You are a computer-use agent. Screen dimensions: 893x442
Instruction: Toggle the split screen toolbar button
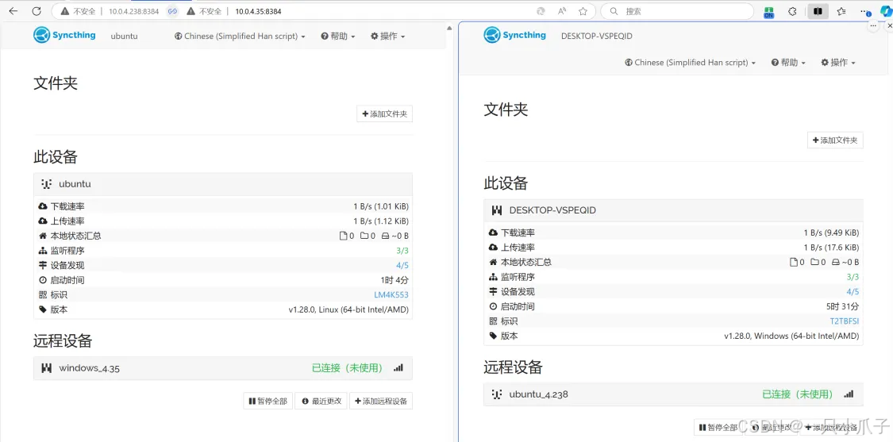click(818, 11)
